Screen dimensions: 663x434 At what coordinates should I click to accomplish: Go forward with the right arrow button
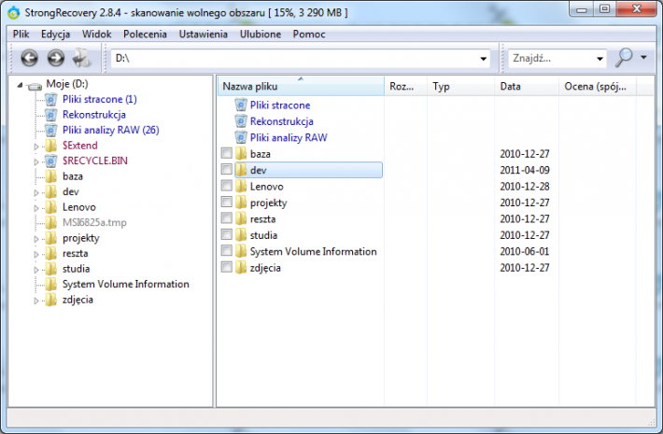point(56,58)
